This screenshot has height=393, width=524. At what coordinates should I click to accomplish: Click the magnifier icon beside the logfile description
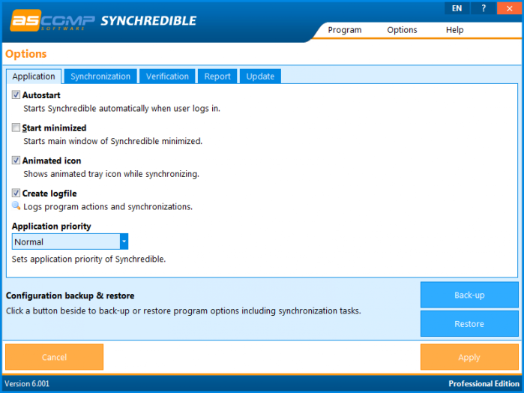click(x=16, y=205)
